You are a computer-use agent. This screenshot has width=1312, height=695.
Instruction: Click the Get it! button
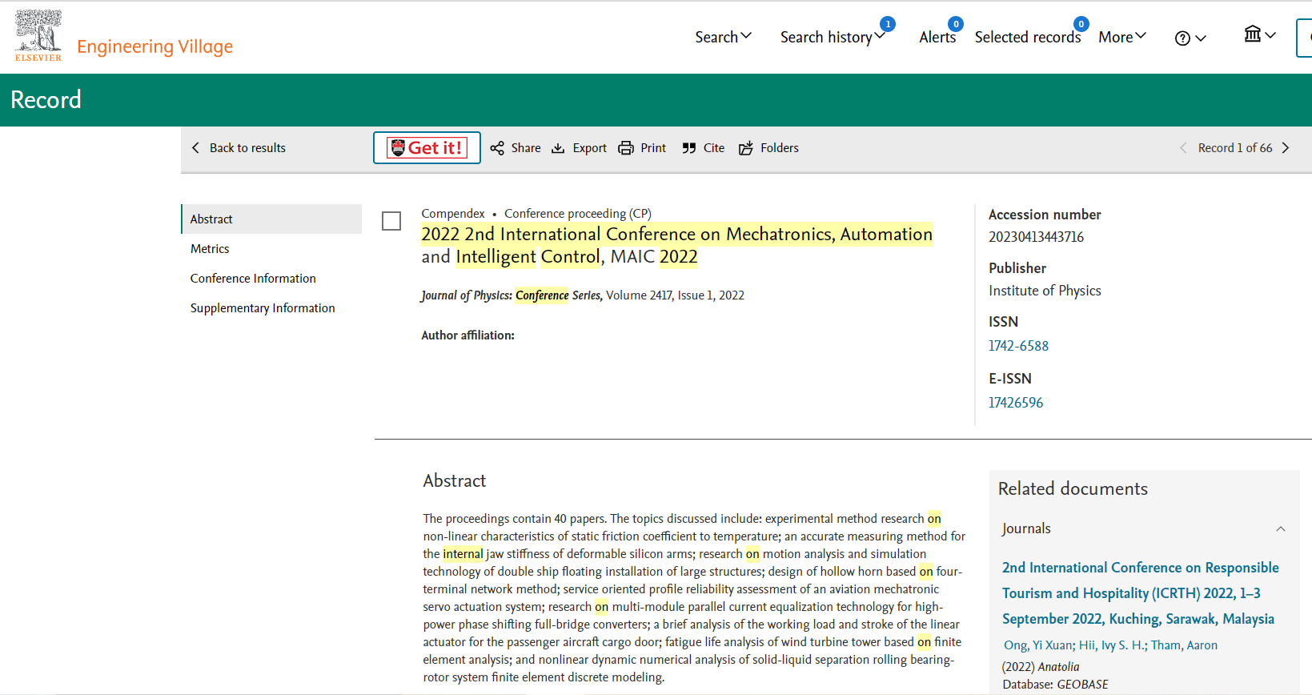click(x=427, y=148)
